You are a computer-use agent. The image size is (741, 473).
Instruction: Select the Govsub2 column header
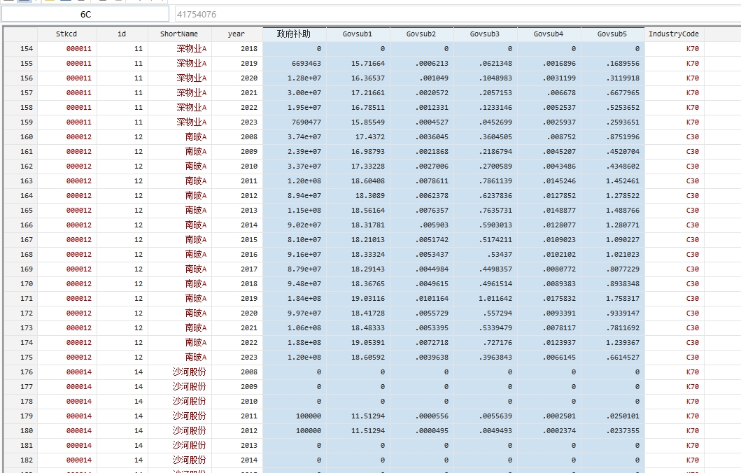click(421, 34)
